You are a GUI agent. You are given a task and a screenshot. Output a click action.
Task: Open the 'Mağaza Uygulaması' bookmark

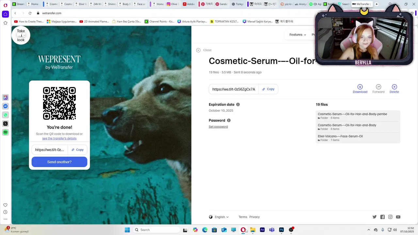click(62, 22)
